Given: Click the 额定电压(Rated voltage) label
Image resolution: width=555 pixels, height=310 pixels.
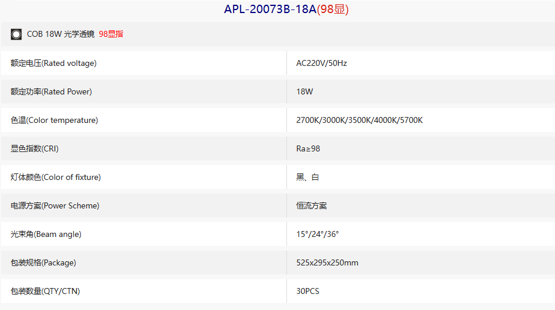Looking at the screenshot, I should tap(53, 63).
